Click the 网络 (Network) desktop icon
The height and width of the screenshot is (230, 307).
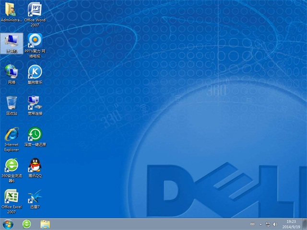tap(12, 72)
